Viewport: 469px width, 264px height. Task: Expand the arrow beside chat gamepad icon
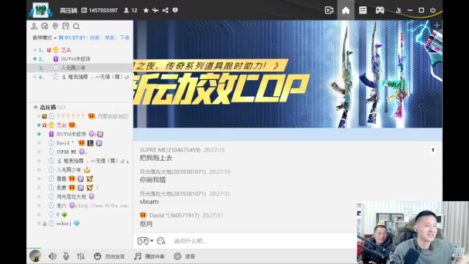click(152, 241)
